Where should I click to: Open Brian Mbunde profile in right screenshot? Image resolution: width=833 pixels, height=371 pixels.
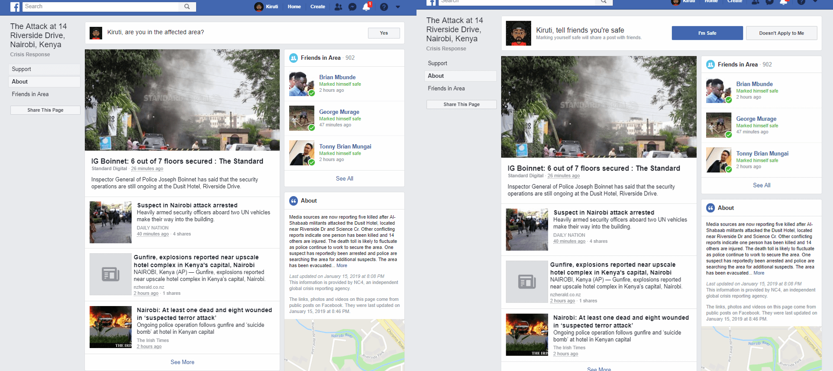click(x=755, y=84)
